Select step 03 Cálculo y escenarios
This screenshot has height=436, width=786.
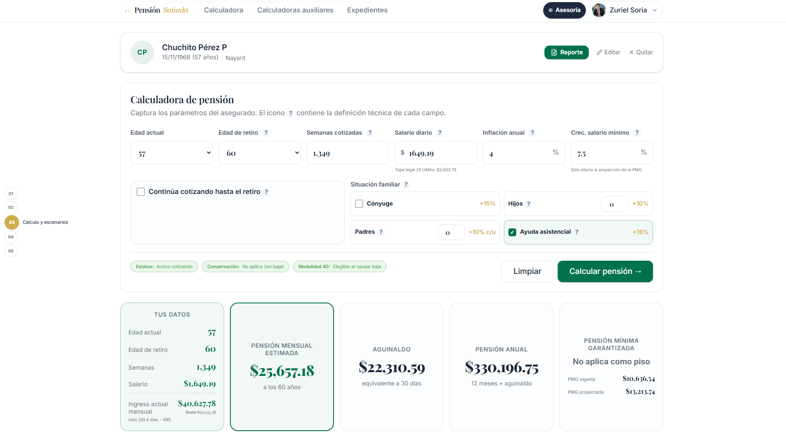[x=12, y=222]
